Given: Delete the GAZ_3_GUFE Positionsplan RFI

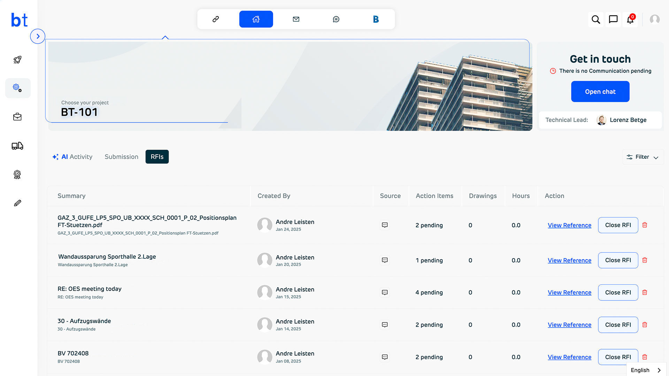Looking at the screenshot, I should pyautogui.click(x=645, y=225).
